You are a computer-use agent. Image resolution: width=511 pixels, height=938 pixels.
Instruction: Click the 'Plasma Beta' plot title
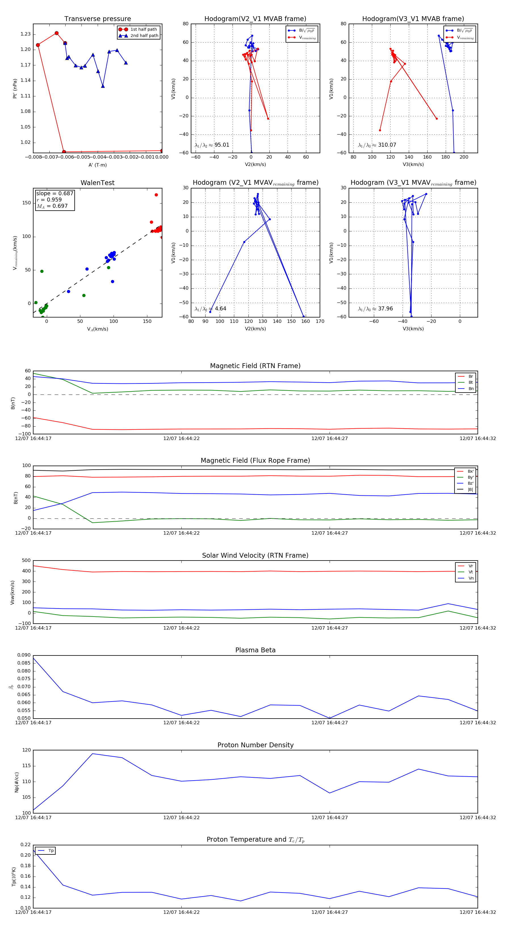[255, 650]
